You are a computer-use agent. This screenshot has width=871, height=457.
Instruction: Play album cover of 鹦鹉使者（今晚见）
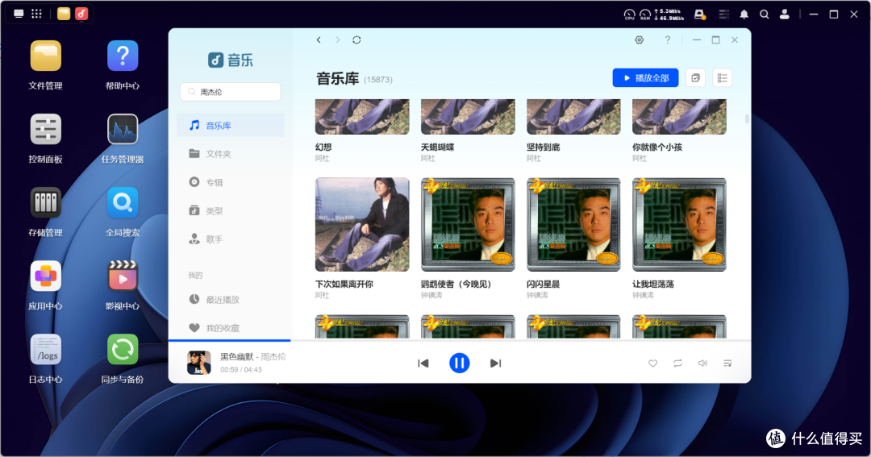coord(468,224)
